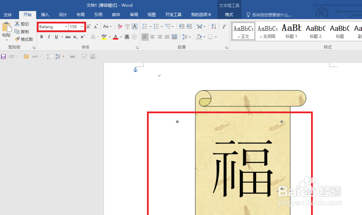
Task: Open underline style dropdown arrow
Action: click(62, 37)
